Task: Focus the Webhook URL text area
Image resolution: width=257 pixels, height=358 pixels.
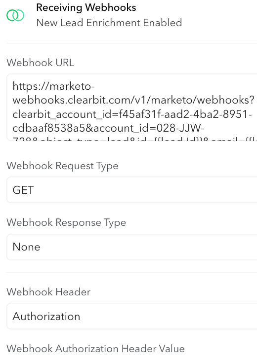Action: (131, 107)
